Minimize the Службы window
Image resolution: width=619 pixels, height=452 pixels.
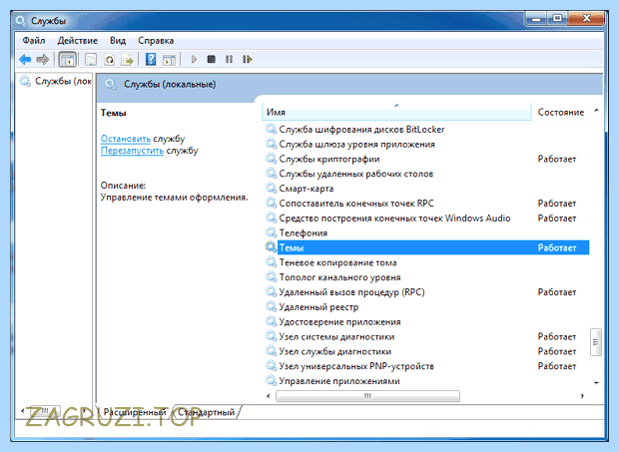(536, 18)
